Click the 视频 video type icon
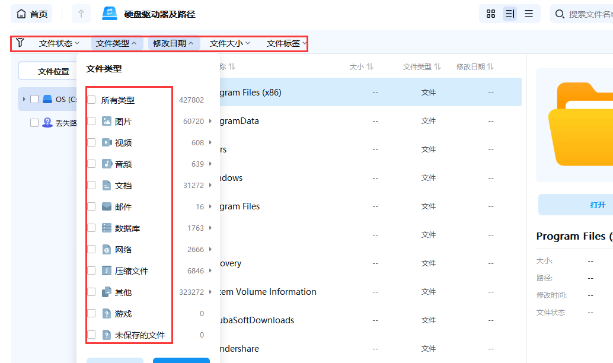This screenshot has height=363, width=613. (106, 142)
